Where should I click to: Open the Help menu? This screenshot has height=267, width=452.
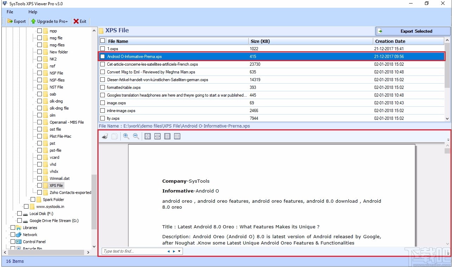[32, 12]
